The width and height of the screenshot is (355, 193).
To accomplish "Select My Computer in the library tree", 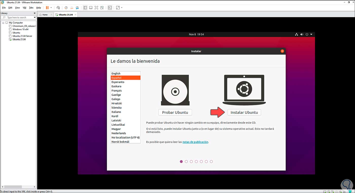I will point(16,23).
